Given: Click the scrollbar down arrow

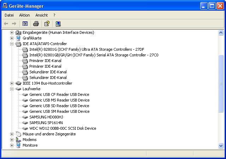Looking at the screenshot, I should click(221, 146).
